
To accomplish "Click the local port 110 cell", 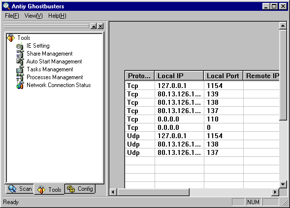I will tap(224, 119).
